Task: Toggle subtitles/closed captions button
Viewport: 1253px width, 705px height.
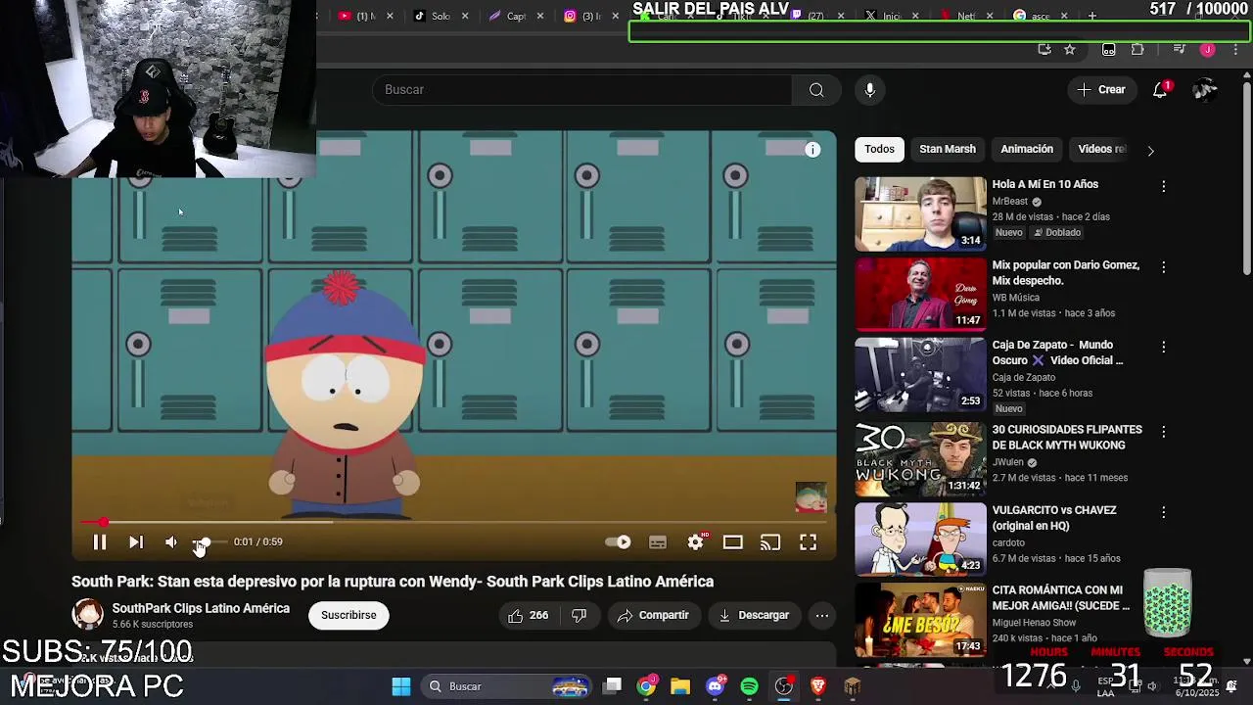Action: coord(658,541)
